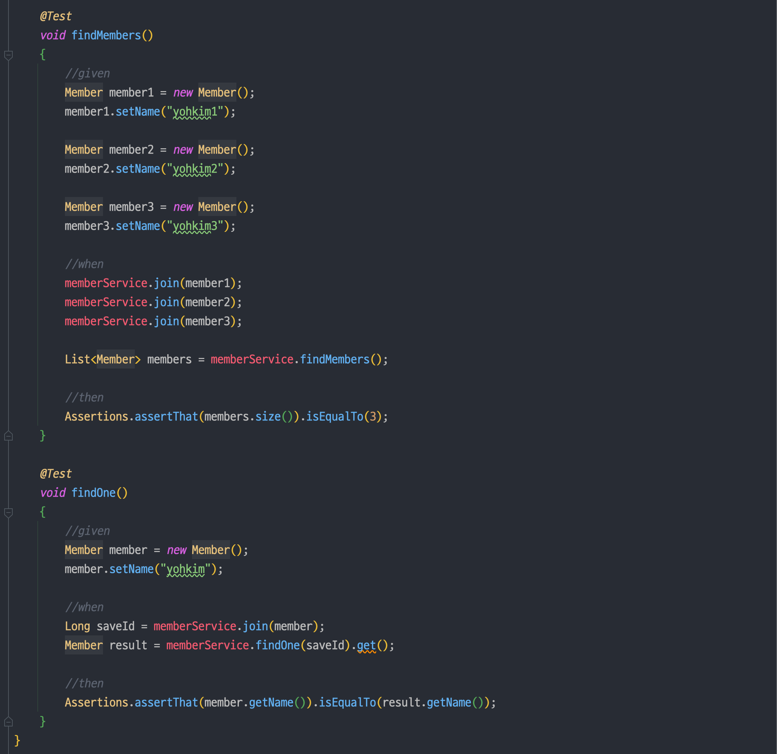Click the first //given comment

[87, 74]
